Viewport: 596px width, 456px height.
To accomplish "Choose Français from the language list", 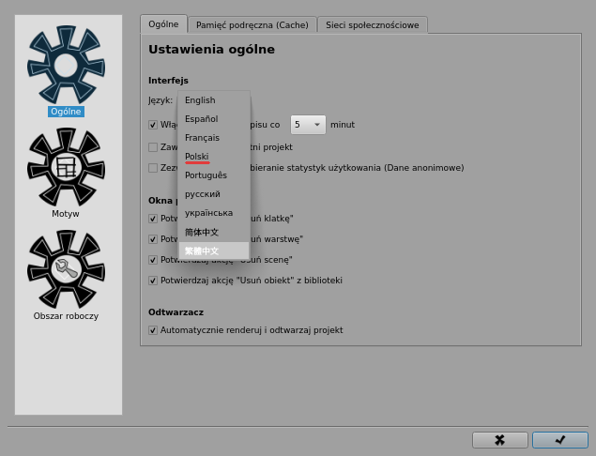I will point(214,138).
